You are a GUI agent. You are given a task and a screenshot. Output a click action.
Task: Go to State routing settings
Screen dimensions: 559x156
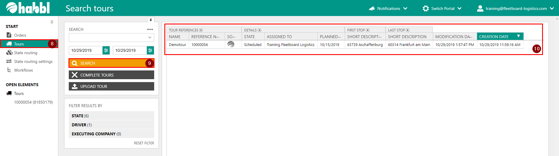[33, 61]
